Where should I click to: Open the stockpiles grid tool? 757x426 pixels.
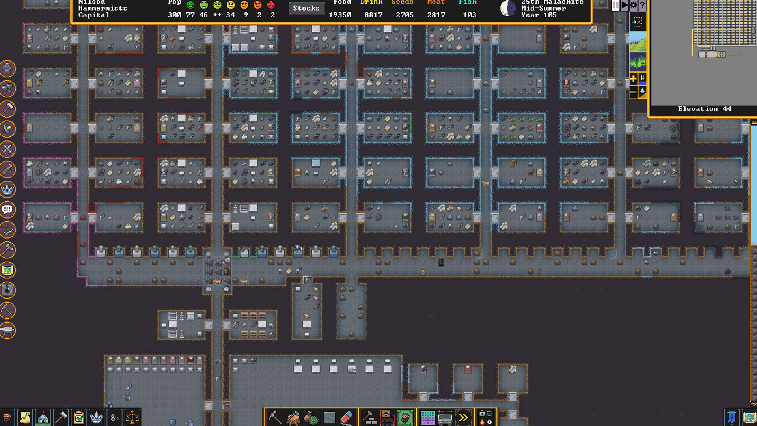(x=427, y=417)
